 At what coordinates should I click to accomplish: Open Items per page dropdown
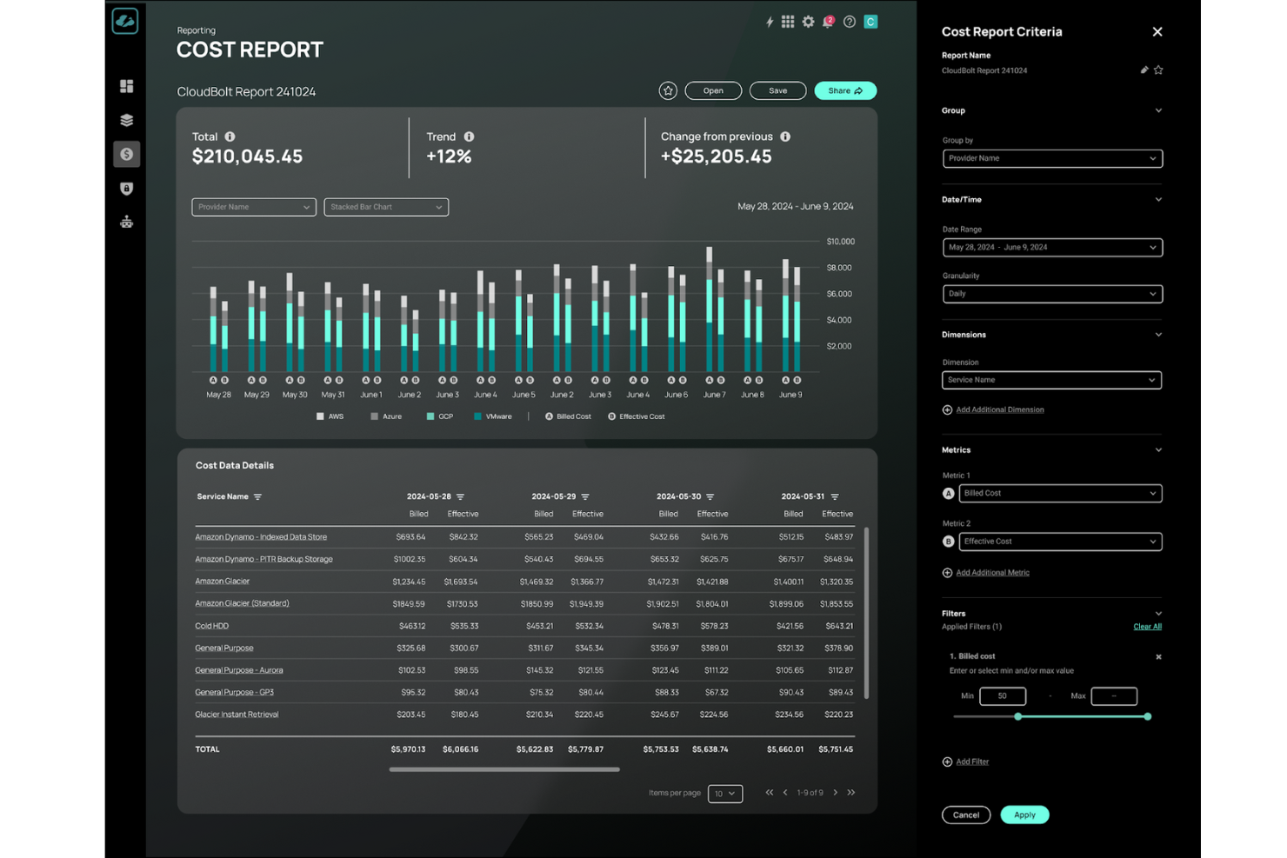point(725,794)
